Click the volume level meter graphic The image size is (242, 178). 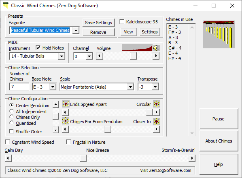point(137,48)
